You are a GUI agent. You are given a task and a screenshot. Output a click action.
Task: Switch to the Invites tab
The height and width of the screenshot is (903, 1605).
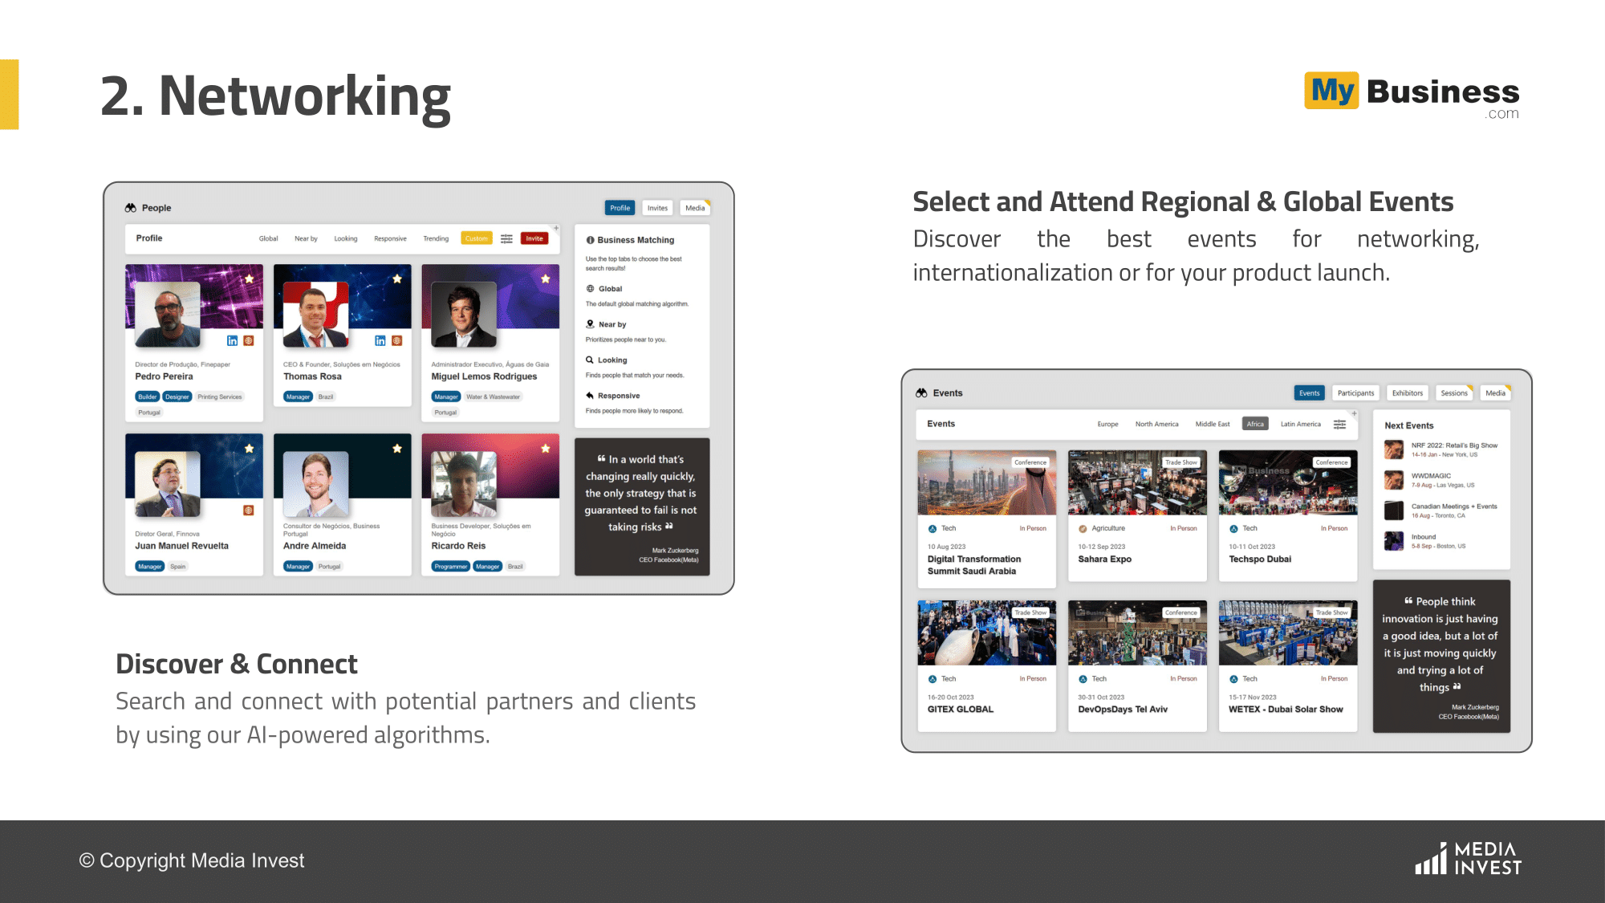pyautogui.click(x=657, y=208)
